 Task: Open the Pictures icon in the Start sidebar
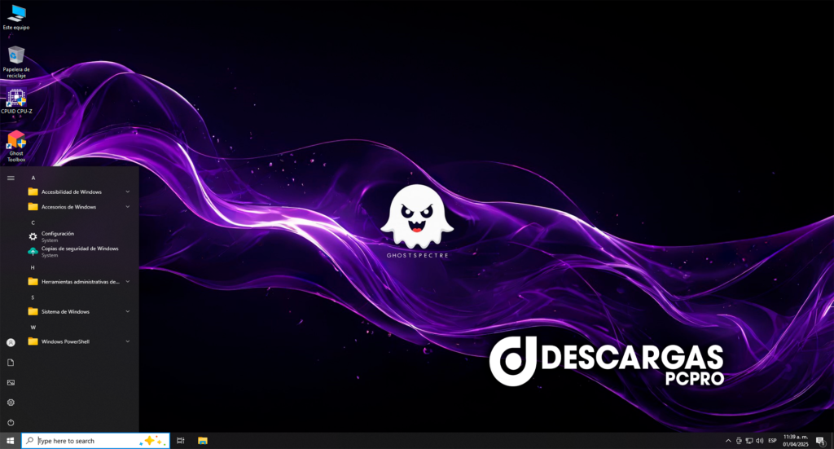11,382
